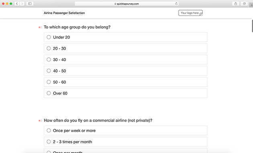Screen dimensions: 253x153
Task: Select Over 60 age group
Action: [126, 93]
